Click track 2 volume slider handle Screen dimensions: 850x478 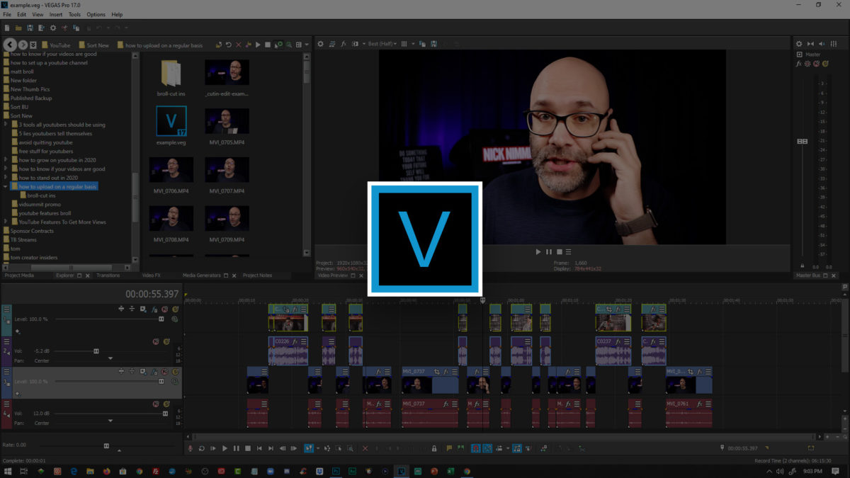coord(96,351)
